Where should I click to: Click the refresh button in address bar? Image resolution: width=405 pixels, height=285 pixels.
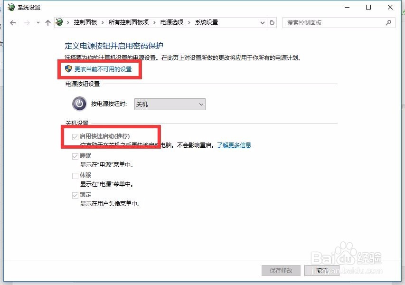(272, 22)
